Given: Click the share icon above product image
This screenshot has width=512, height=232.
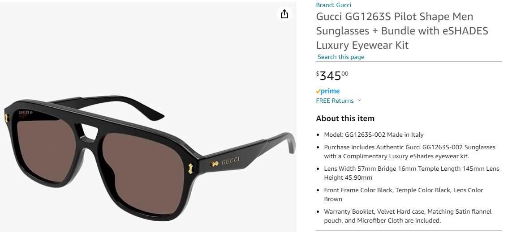Looking at the screenshot, I should click(x=284, y=14).
